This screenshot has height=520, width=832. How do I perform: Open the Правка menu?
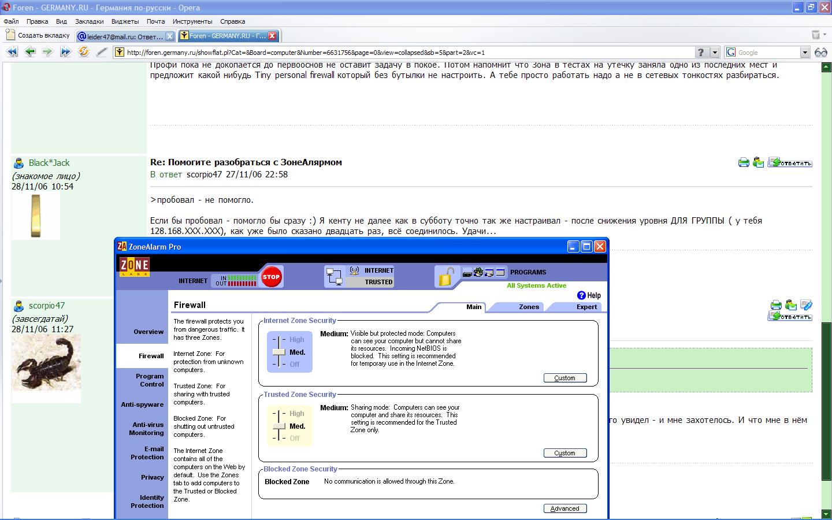[x=37, y=21]
